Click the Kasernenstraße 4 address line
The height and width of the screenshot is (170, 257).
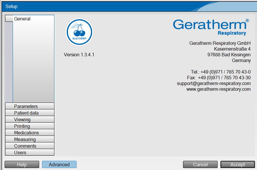click(x=232, y=49)
